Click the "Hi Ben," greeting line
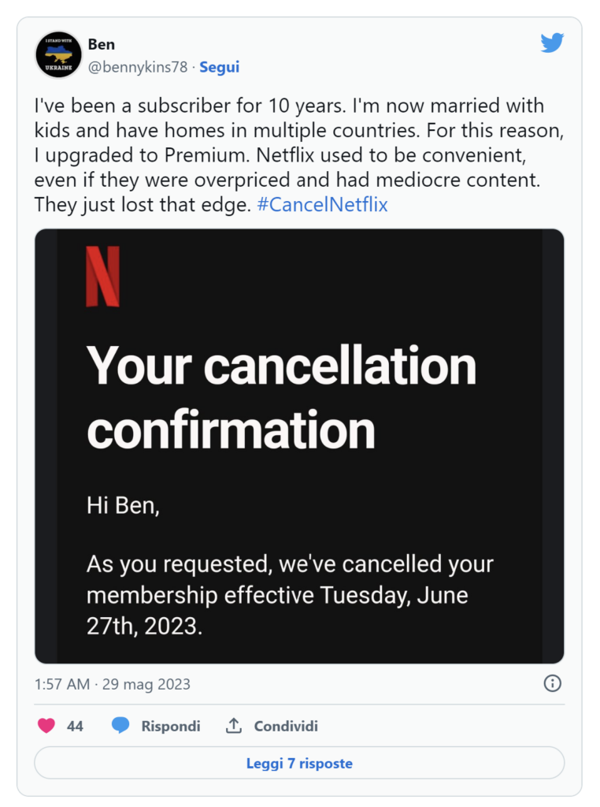600x807 pixels. (123, 505)
